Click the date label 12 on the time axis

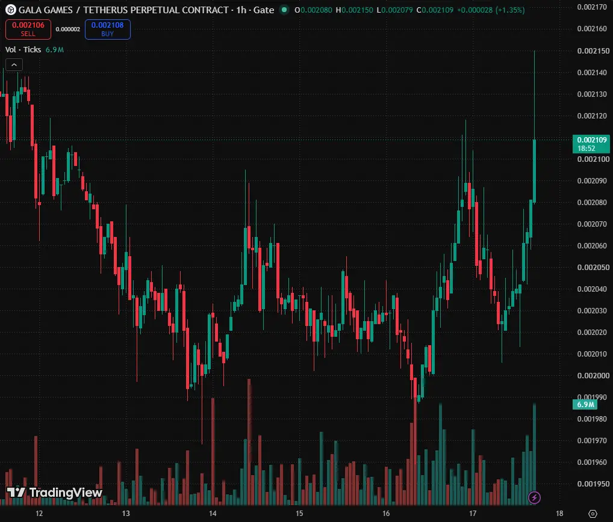(x=39, y=514)
